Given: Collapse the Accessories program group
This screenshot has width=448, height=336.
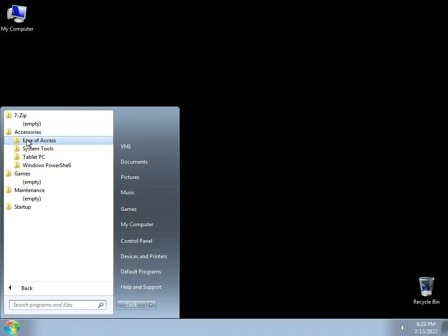Looking at the screenshot, I should click(59, 132).
